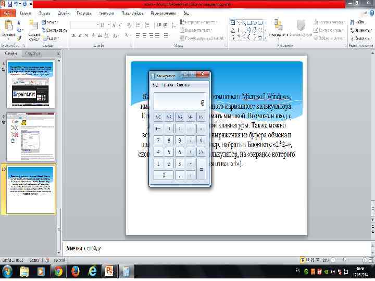This screenshot has width=375, height=281.
Task: Open the Правка menu in Calculator
Action: [x=167, y=85]
